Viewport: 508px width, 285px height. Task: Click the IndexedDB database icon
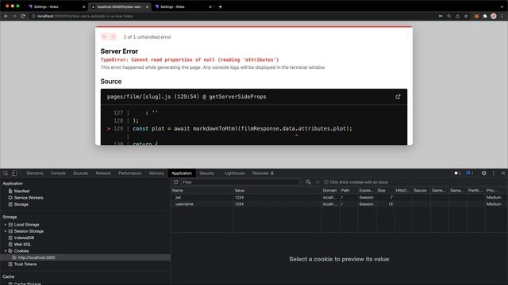tap(10, 237)
